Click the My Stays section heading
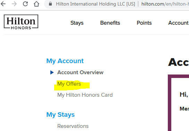This screenshot has height=131, width=189. click(60, 115)
